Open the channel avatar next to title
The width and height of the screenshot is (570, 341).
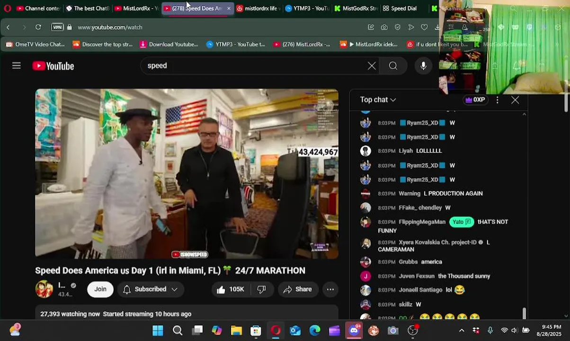[44, 289]
